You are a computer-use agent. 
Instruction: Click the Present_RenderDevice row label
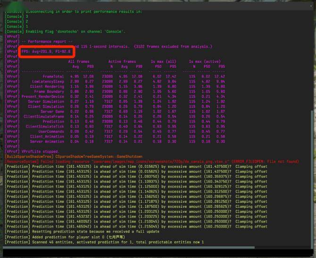click(43, 96)
